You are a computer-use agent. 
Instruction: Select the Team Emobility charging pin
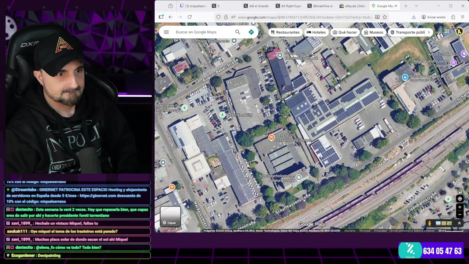pyautogui.click(x=222, y=115)
